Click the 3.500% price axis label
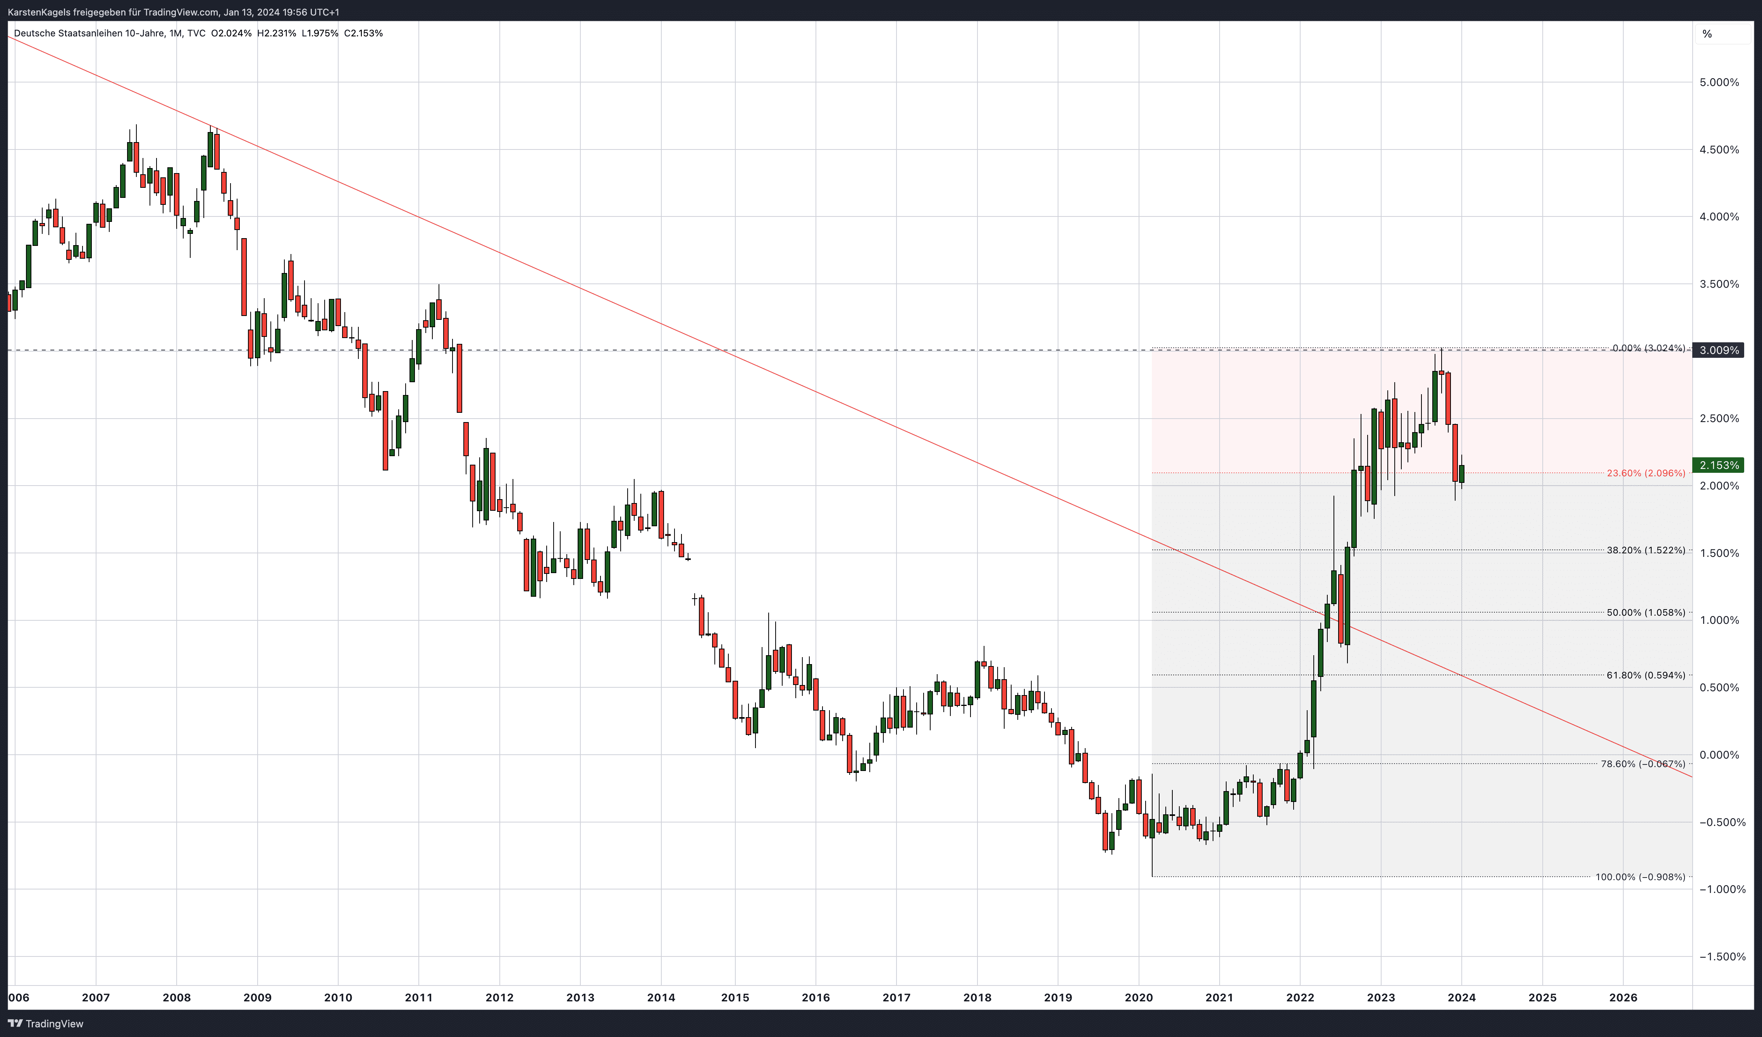1762x1037 pixels. [x=1719, y=284]
